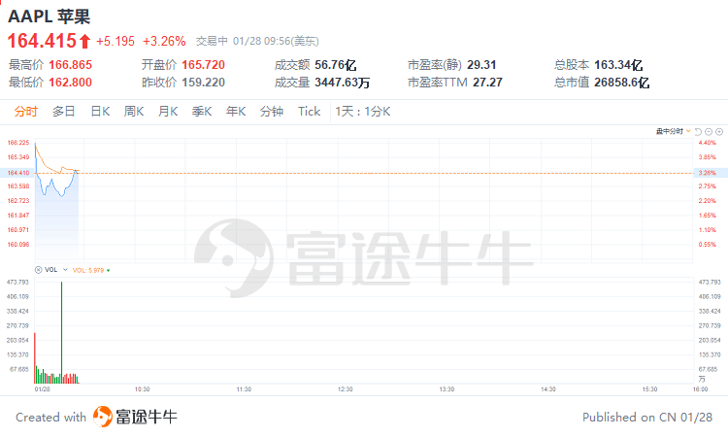Click volume value 3447.63万
The height and width of the screenshot is (437, 728).
343,83
